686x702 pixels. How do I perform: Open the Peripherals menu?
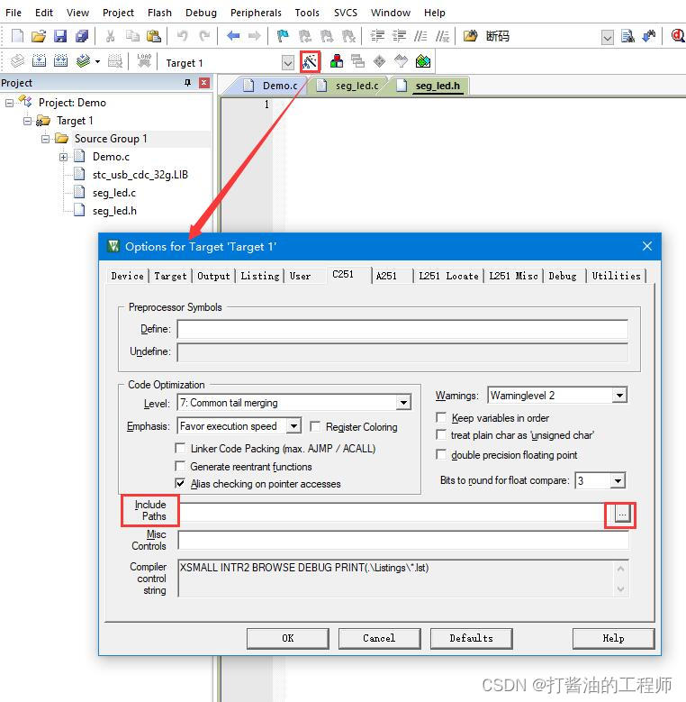256,13
